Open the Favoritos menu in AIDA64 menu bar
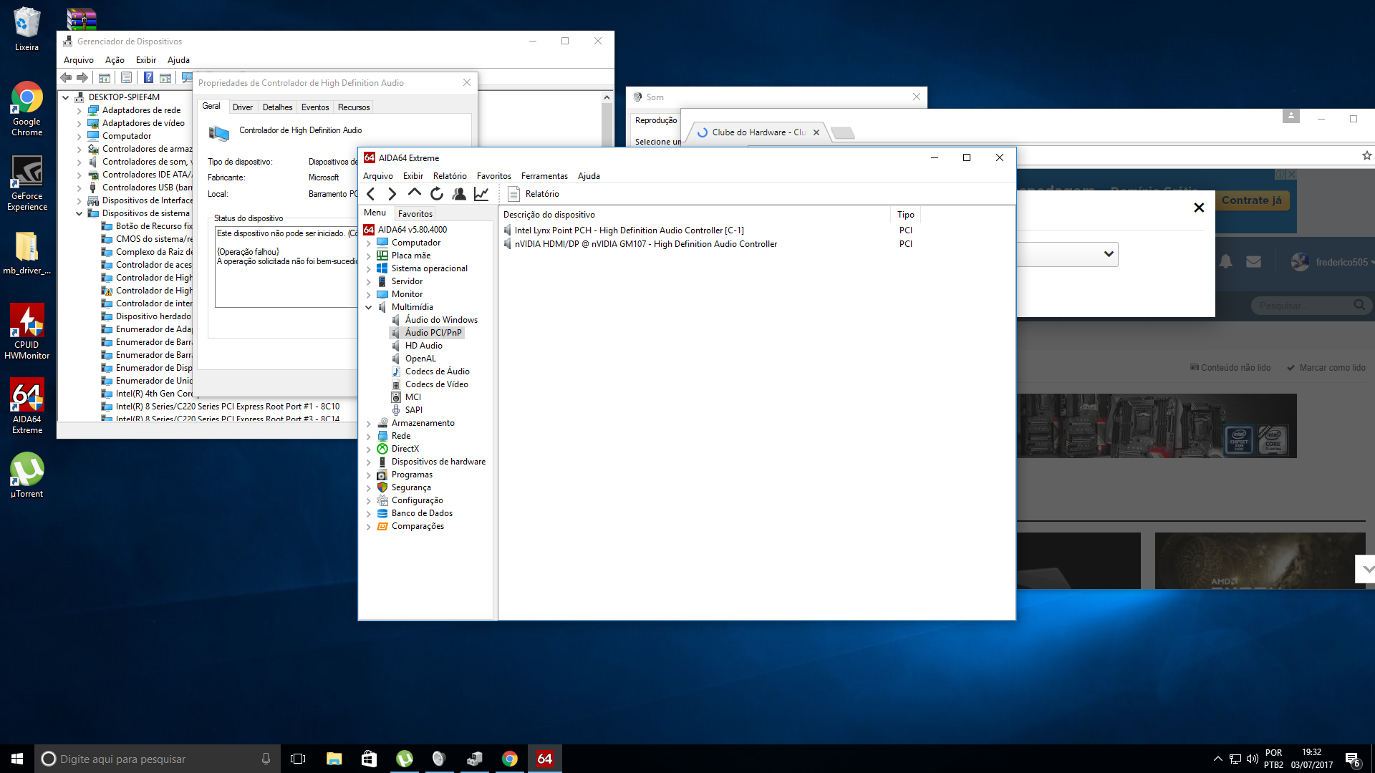The image size is (1375, 773). pos(494,176)
